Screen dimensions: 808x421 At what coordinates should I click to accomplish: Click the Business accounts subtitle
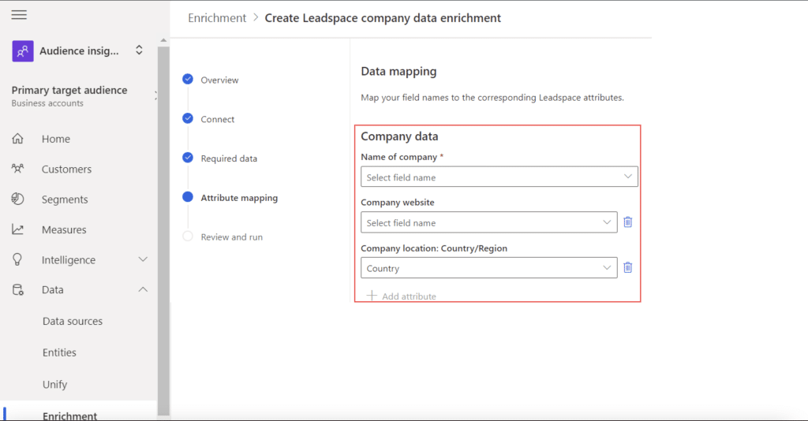[x=47, y=103]
